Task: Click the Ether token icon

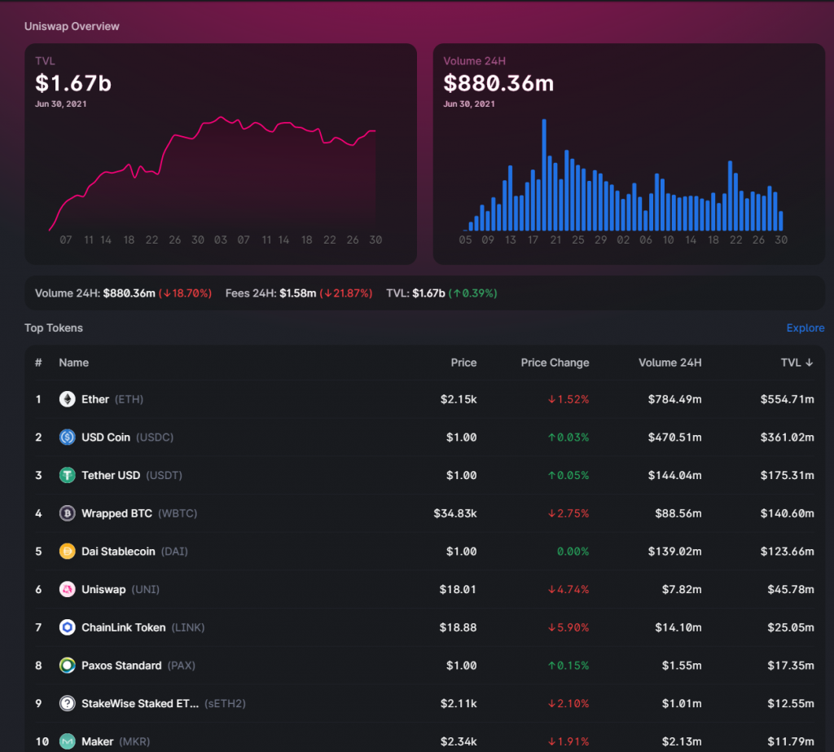Action: [67, 399]
